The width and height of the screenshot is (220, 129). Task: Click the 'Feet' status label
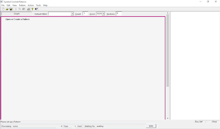click(79, 126)
